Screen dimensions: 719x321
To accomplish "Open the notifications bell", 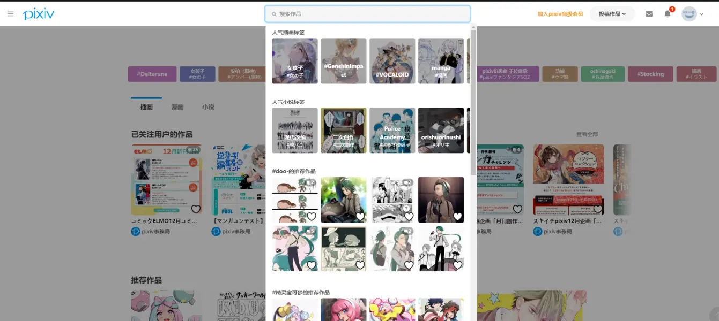I will click(x=668, y=14).
